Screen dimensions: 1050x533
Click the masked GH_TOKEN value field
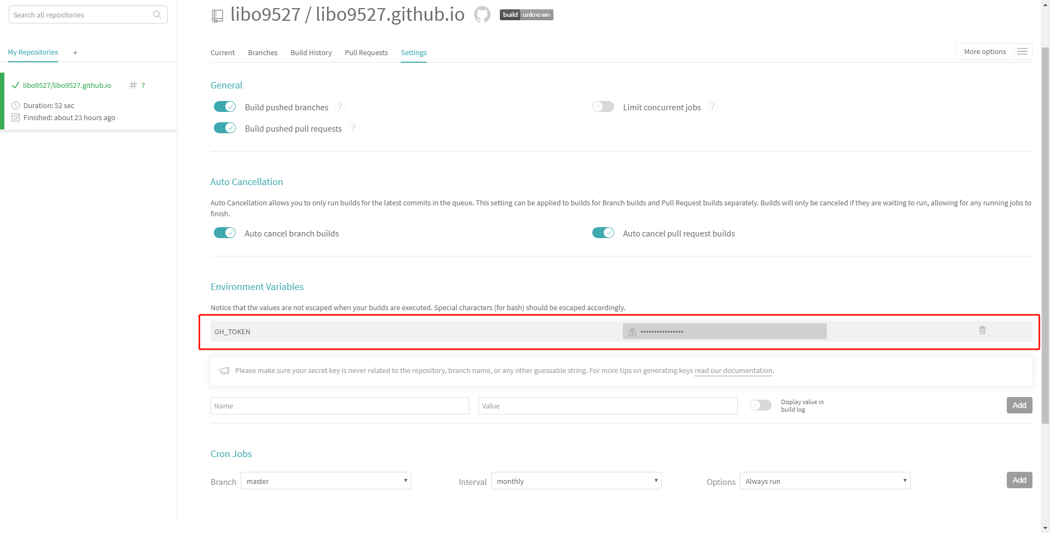725,331
